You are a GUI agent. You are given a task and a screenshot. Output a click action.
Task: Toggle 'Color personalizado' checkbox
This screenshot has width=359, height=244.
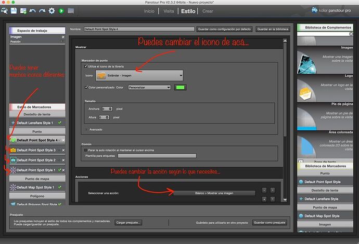coord(86,87)
